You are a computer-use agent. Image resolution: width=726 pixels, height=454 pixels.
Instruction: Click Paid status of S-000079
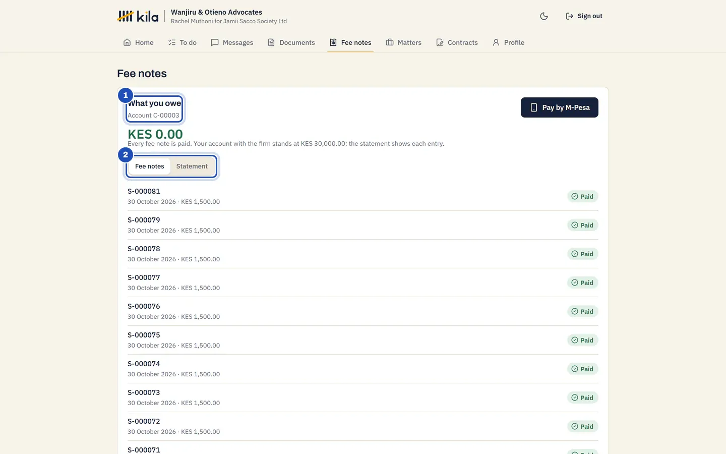[x=583, y=225]
